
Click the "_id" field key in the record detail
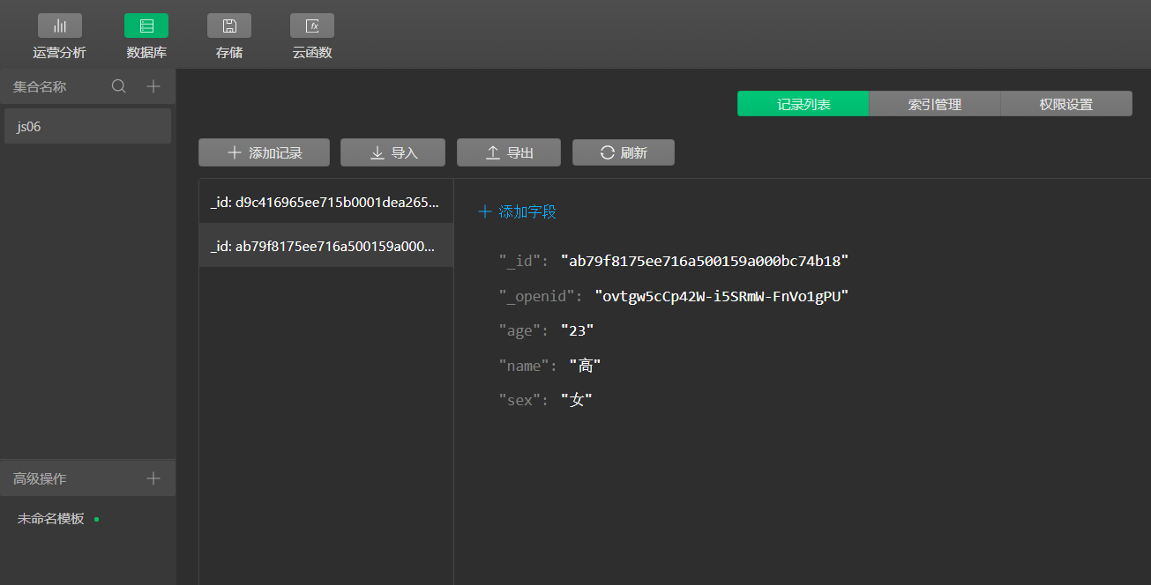(519, 261)
